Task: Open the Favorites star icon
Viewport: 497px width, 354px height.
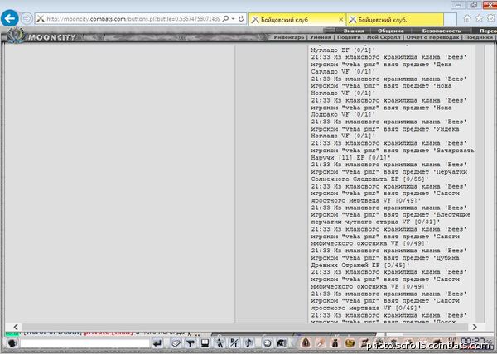Action: 479,18
